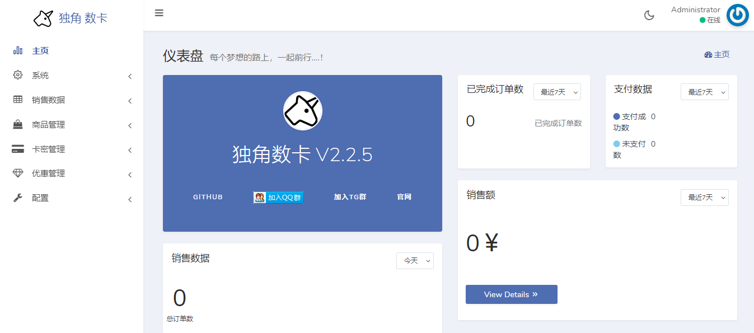Click the gear icon beside 系统
The width and height of the screenshot is (754, 333).
(18, 75)
